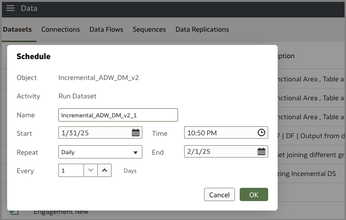Click the Every interval number field
The width and height of the screenshot is (346, 220).
[71, 170]
